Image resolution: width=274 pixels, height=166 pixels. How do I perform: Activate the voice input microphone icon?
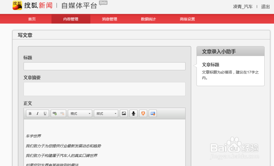tap(133, 113)
